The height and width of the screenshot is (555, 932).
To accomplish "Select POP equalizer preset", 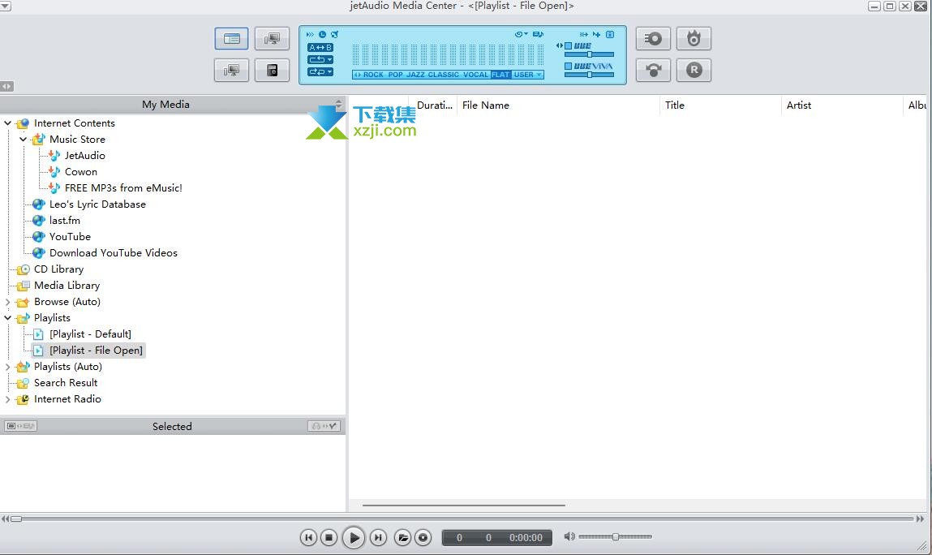I will point(395,75).
